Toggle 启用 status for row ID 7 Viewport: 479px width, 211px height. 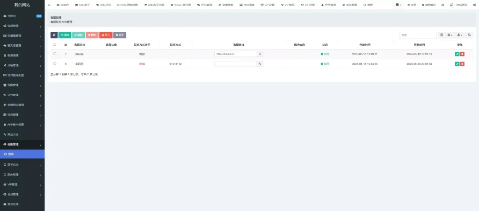[325, 54]
